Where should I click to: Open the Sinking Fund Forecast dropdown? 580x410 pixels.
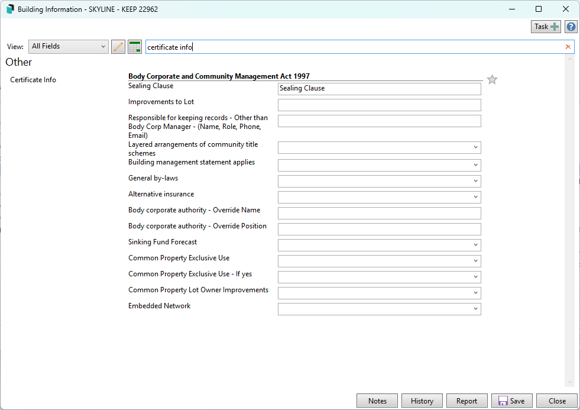(379, 245)
